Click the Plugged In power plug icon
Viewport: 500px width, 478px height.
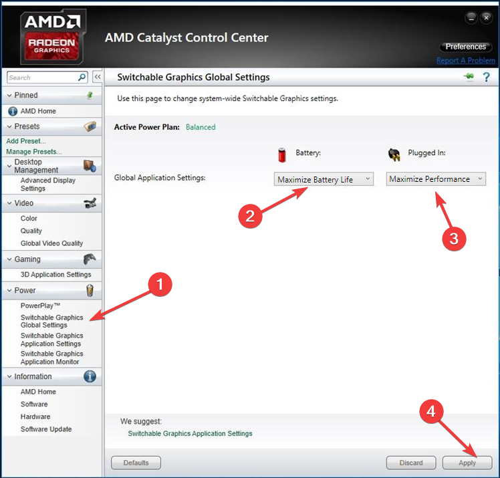click(x=394, y=154)
